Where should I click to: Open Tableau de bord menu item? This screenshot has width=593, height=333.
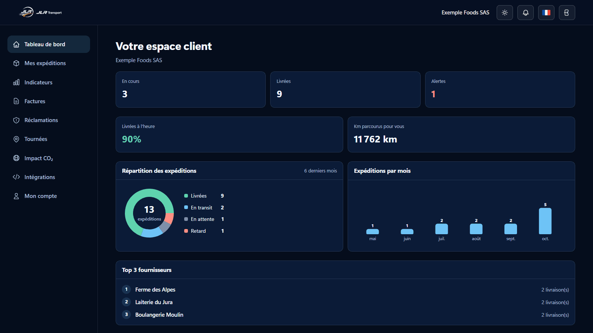49,44
